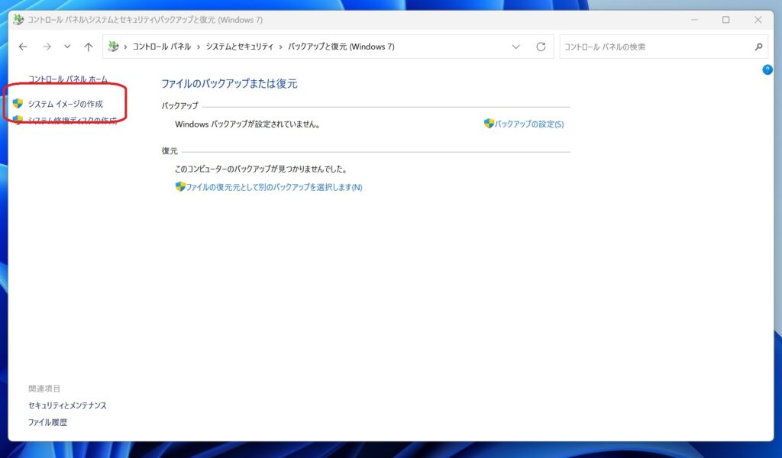The width and height of the screenshot is (782, 458).
Task: Click the address bar Control Panel icon
Action: (114, 47)
